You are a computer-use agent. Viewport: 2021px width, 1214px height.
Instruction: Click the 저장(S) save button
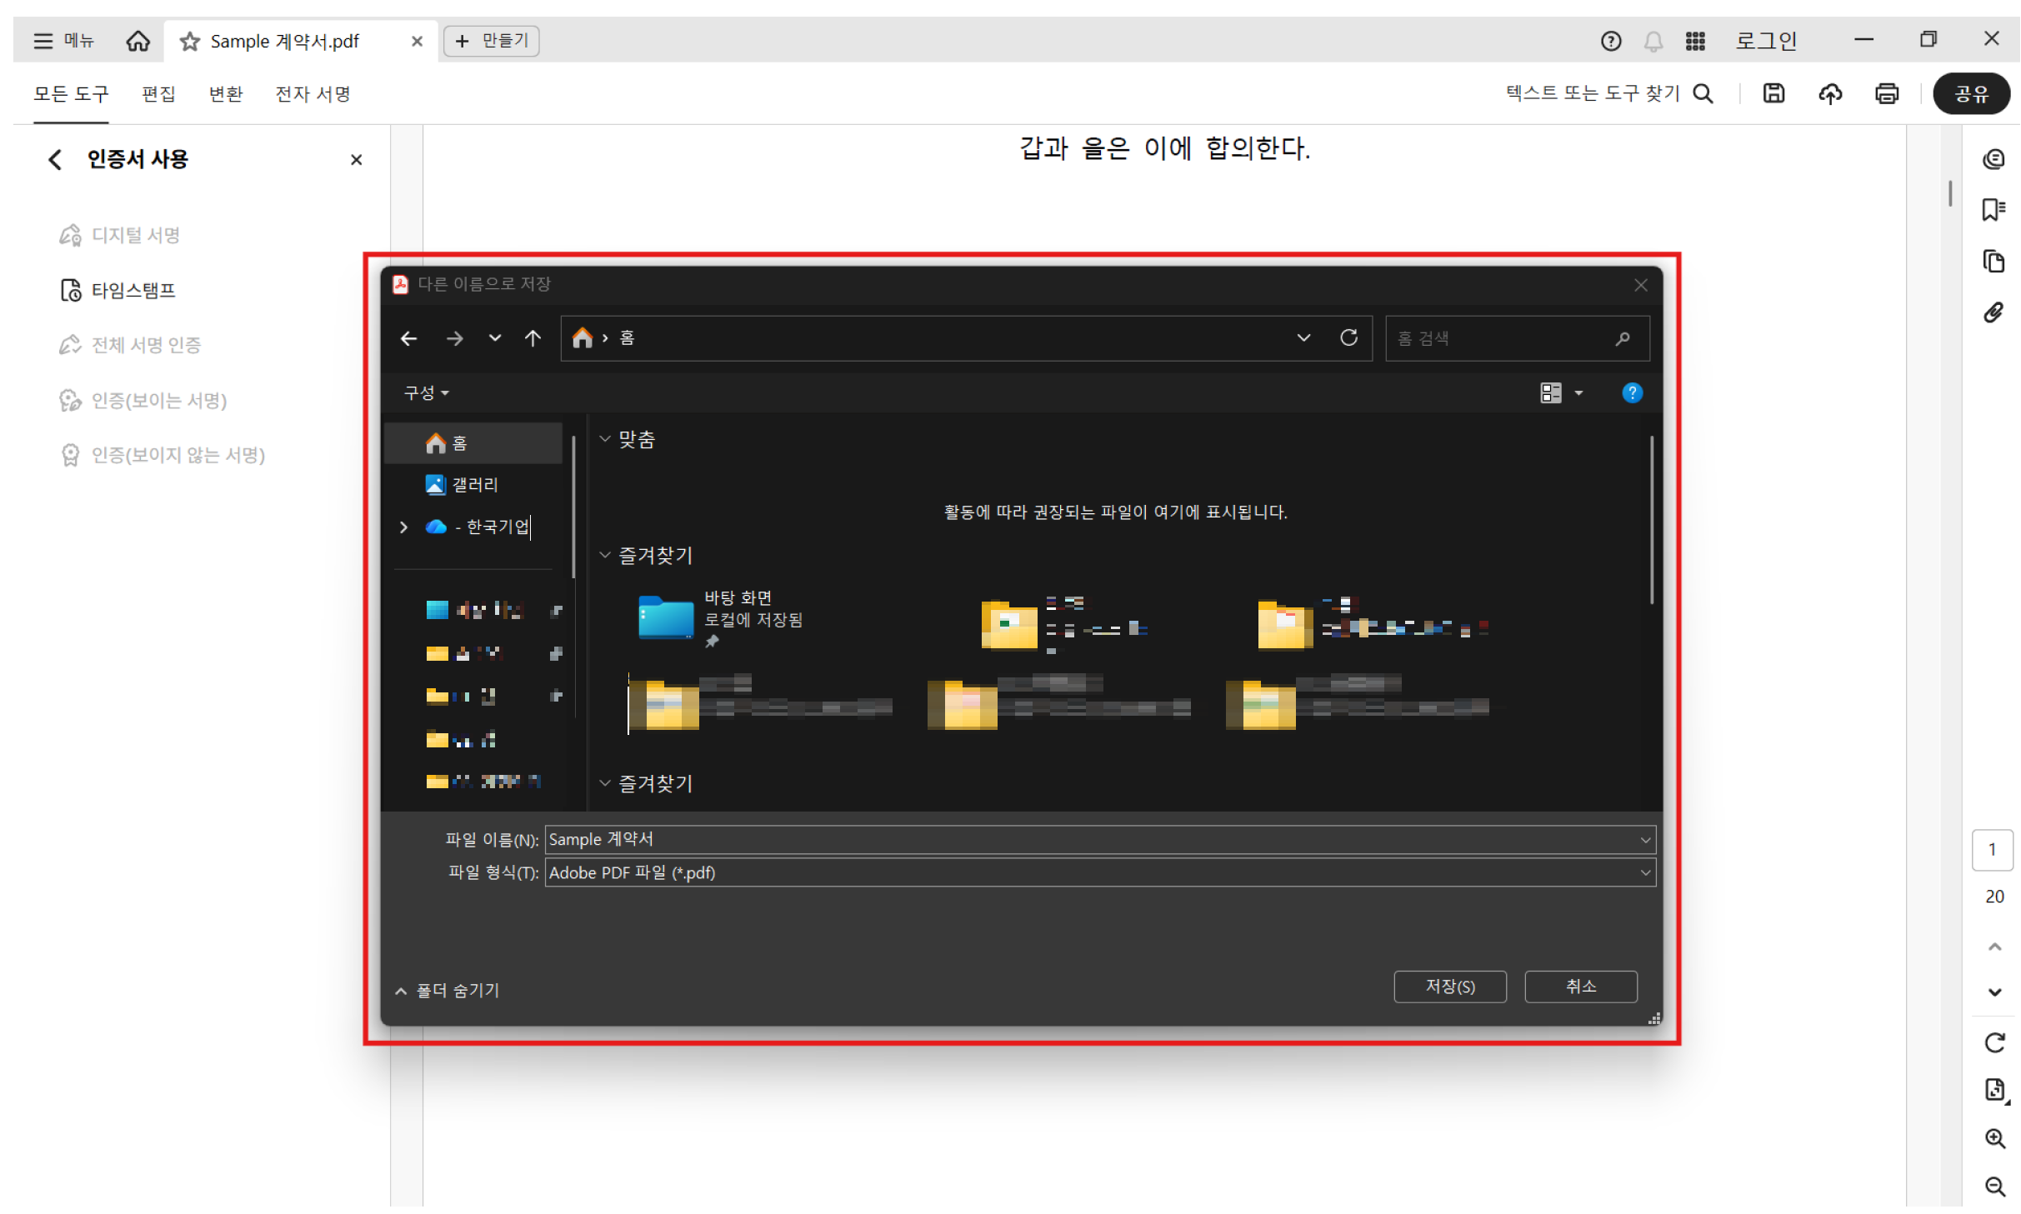tap(1450, 987)
